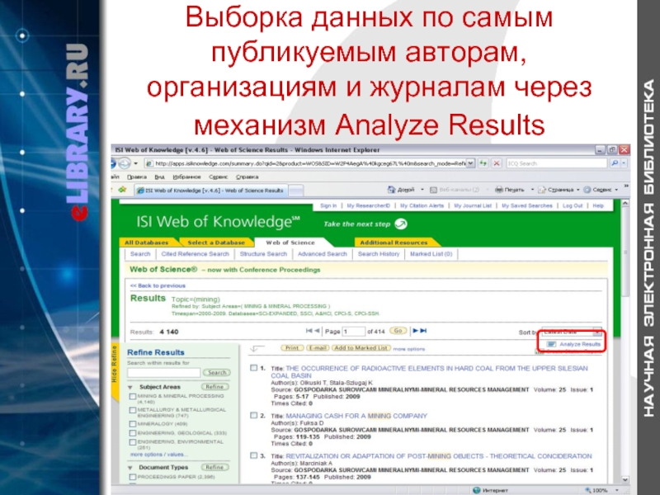This screenshot has width=660, height=495.
Task: Go to previous results page arrow
Action: [x=317, y=331]
